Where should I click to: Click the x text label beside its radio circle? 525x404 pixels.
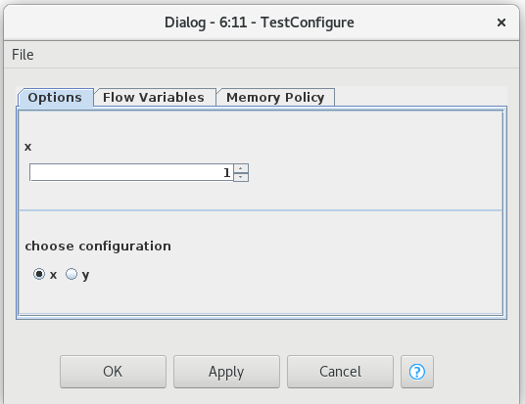click(x=53, y=275)
